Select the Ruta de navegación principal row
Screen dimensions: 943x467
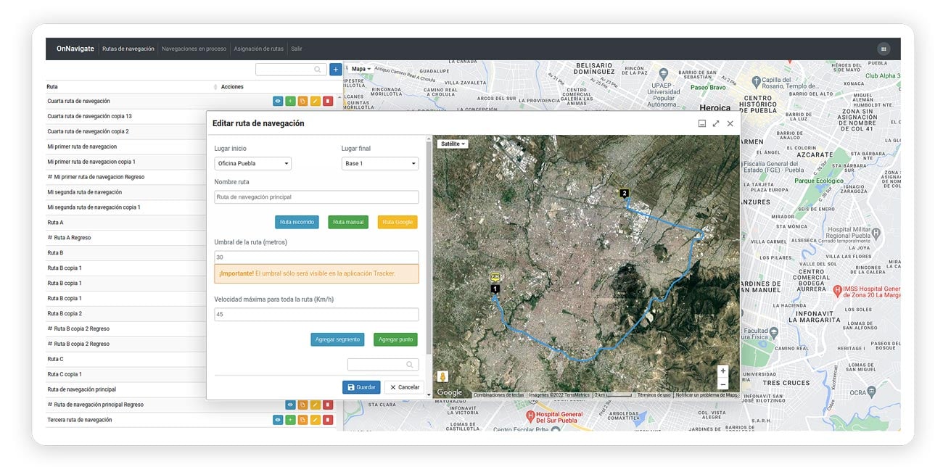[127, 389]
